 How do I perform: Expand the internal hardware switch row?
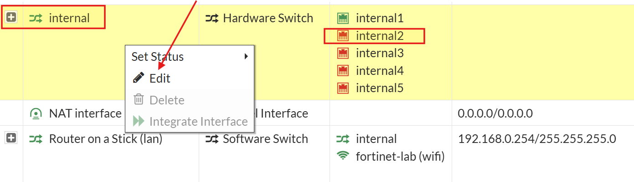(11, 18)
